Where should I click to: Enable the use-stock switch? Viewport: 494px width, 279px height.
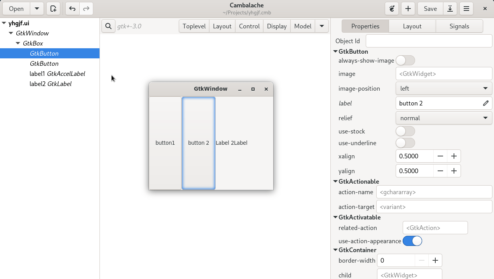click(405, 131)
